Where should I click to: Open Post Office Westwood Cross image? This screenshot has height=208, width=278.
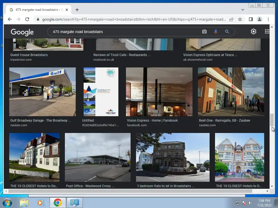coord(98,157)
